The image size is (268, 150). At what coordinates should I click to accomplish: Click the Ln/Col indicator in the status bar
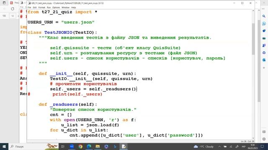(x=247, y=141)
